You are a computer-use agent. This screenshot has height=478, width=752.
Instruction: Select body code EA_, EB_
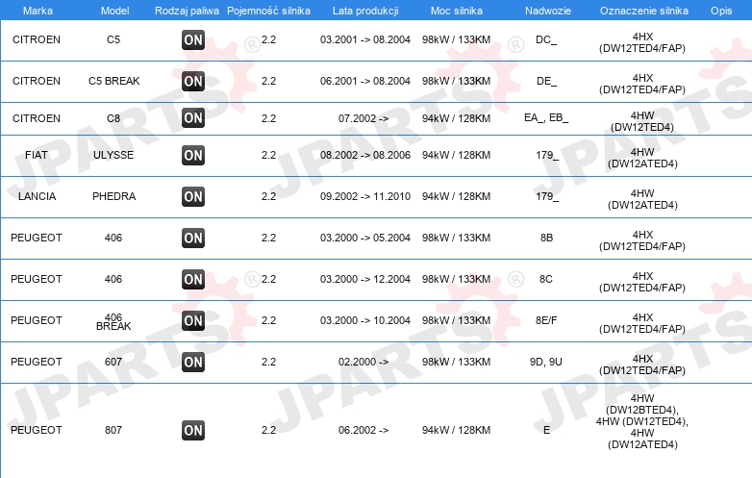tap(546, 118)
